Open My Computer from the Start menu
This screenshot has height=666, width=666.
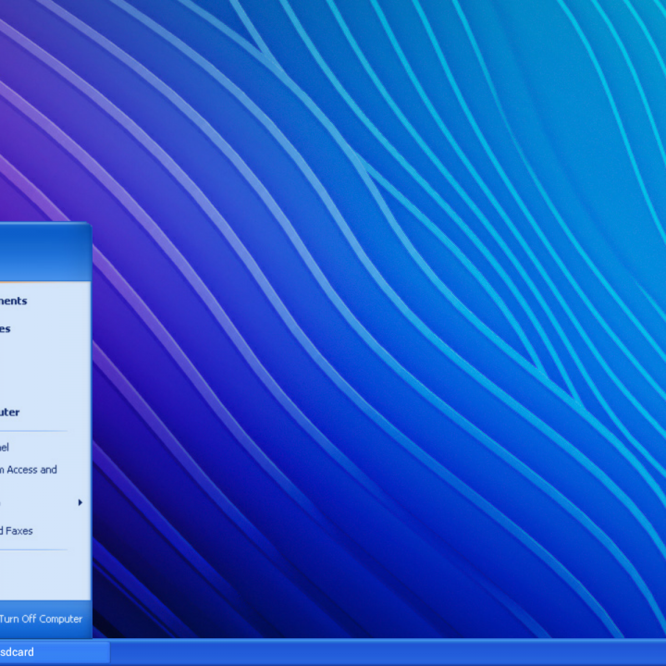(10, 412)
